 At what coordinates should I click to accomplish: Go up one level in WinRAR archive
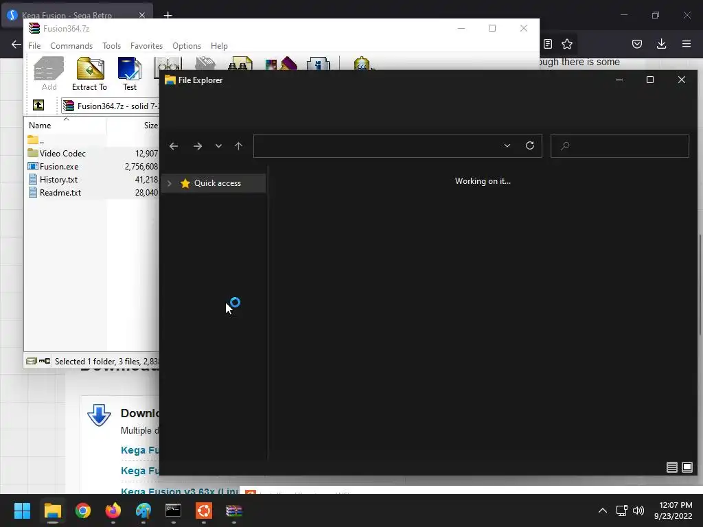point(38,105)
